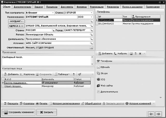Screen dimensions: 166x118
Task: Go to the previous card with the left arrow
Action: 151,114
